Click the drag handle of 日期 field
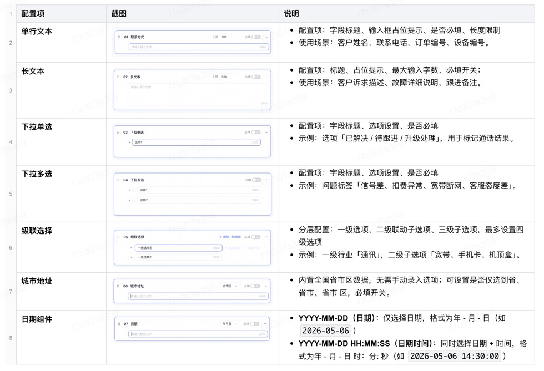 pyautogui.click(x=119, y=323)
